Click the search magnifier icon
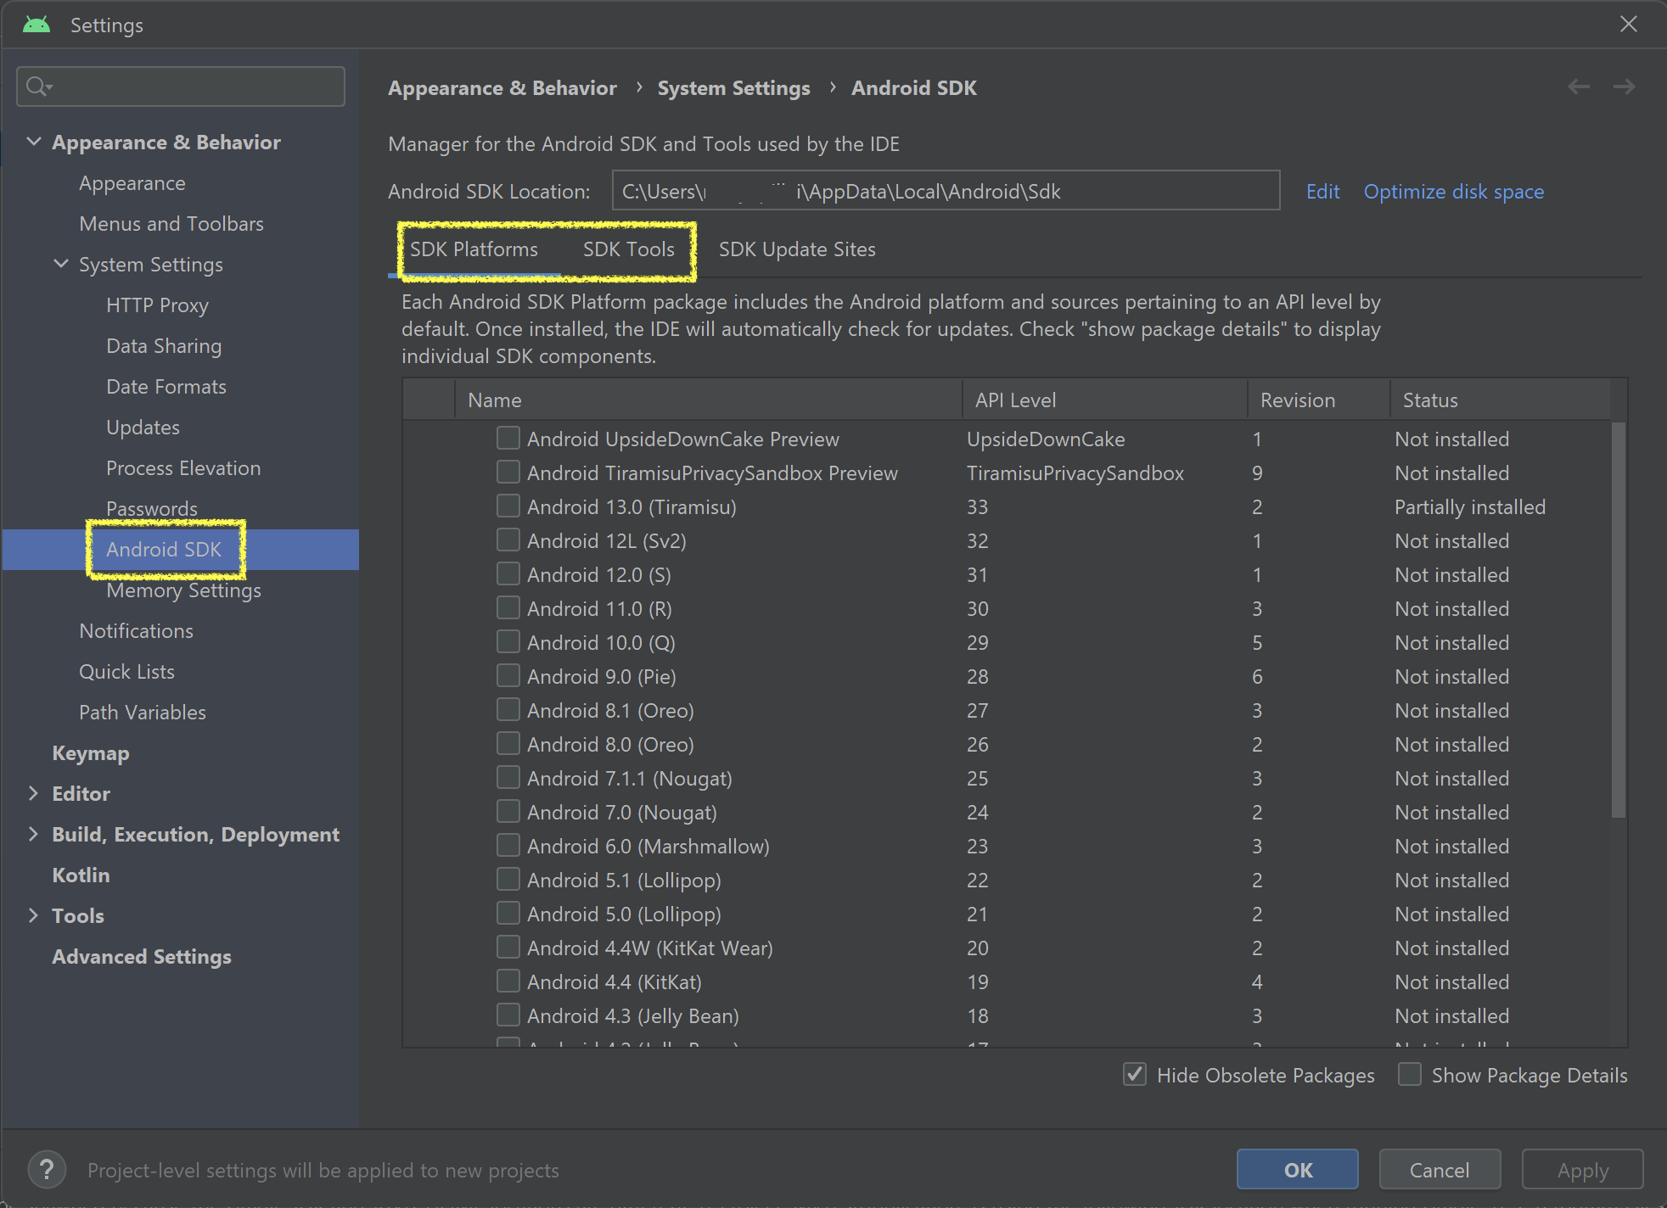This screenshot has width=1667, height=1208. click(38, 87)
